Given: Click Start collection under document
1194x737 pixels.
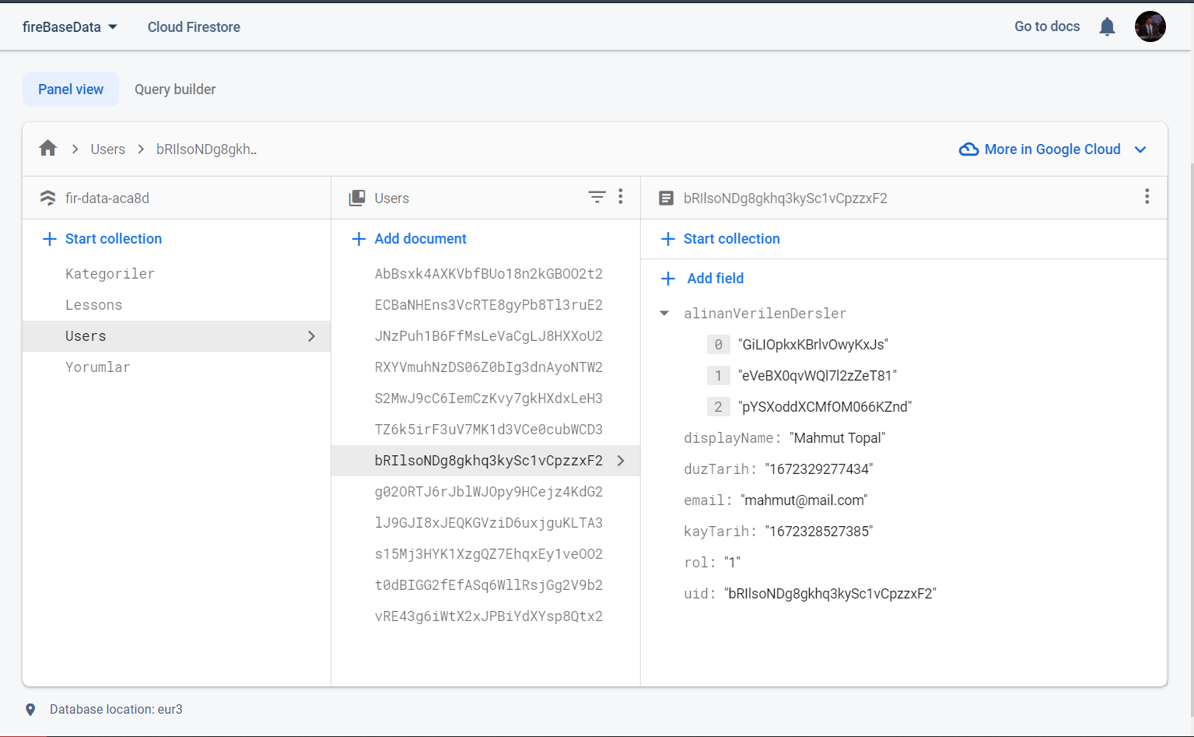Looking at the screenshot, I should point(731,239).
